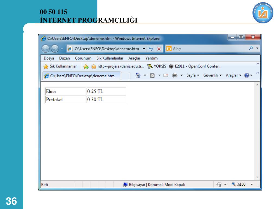This screenshot has width=278, height=209.
Task: Click the add to favorites bar icon
Action: pos(86,66)
